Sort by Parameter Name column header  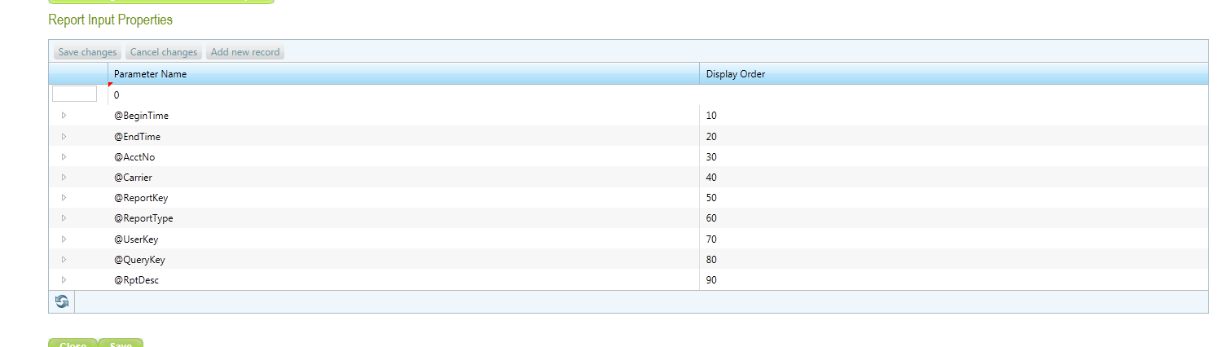(150, 74)
